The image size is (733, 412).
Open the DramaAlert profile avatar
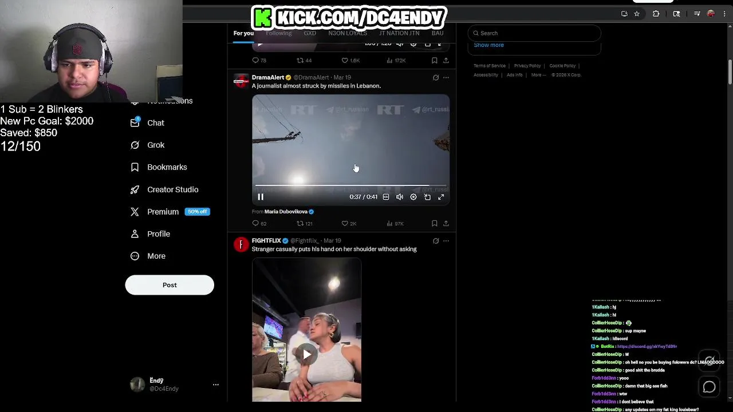241,81
